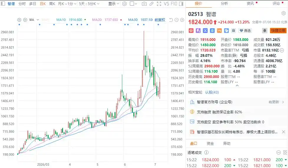Click the 快捷交易 button
The image size is (288, 168).
pyautogui.click(x=278, y=31)
